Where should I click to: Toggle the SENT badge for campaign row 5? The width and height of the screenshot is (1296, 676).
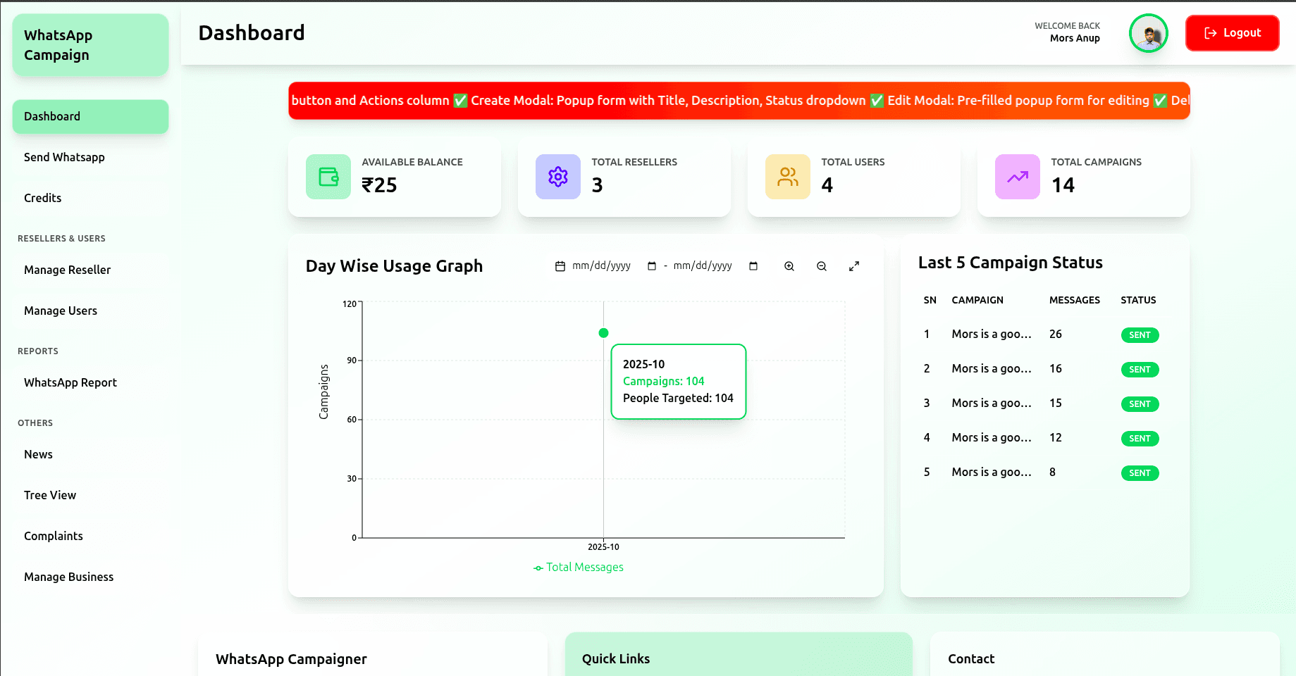coord(1140,472)
